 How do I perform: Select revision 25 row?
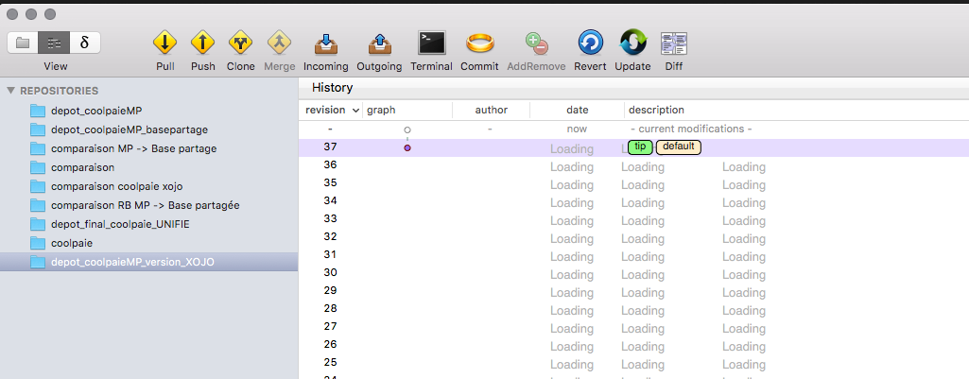[633, 363]
